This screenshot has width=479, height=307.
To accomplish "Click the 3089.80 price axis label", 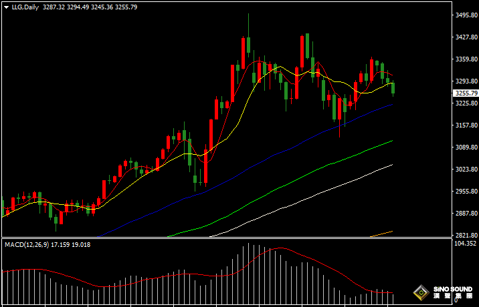I will click(464, 147).
